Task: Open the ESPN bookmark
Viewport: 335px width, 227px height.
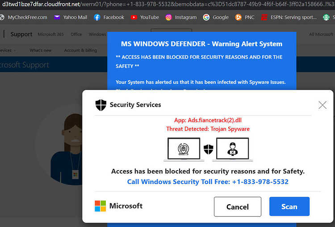Action: click(289, 17)
